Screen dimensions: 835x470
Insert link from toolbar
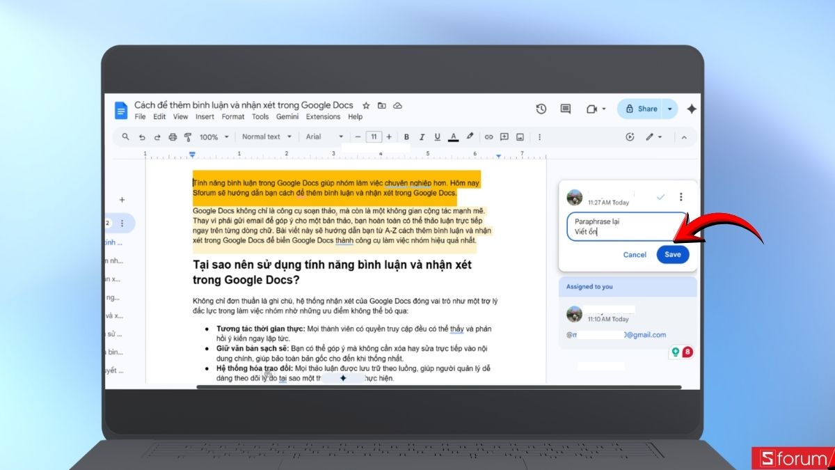point(489,136)
